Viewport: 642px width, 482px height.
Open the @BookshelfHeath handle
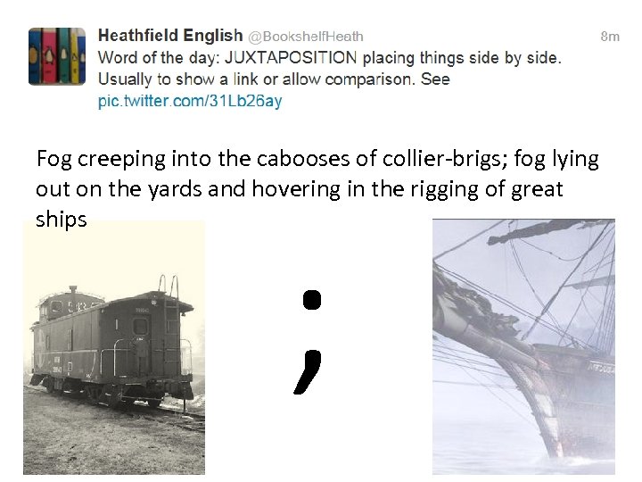305,37
